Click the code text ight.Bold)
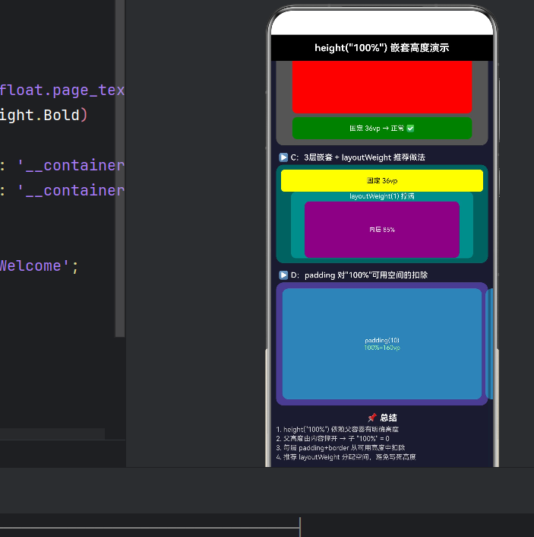534x537 pixels. [x=44, y=115]
